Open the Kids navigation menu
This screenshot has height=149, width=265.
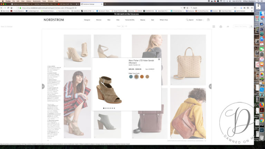pos(118,20)
